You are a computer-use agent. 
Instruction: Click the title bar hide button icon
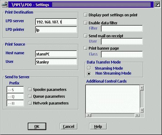point(157,5)
